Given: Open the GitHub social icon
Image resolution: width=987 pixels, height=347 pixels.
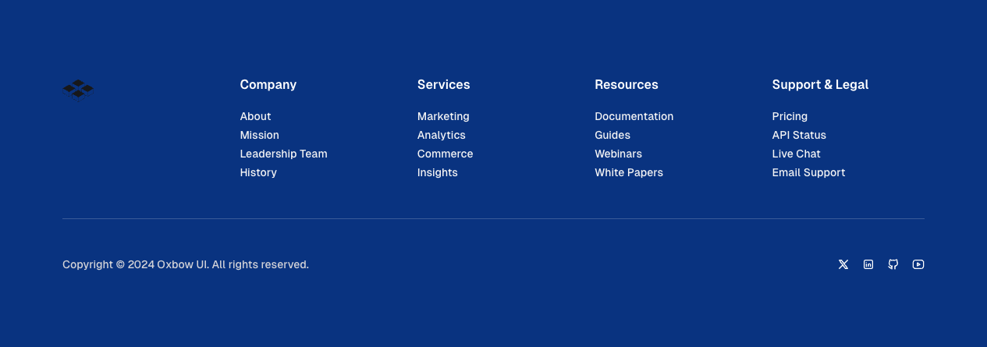Looking at the screenshot, I should click(893, 264).
